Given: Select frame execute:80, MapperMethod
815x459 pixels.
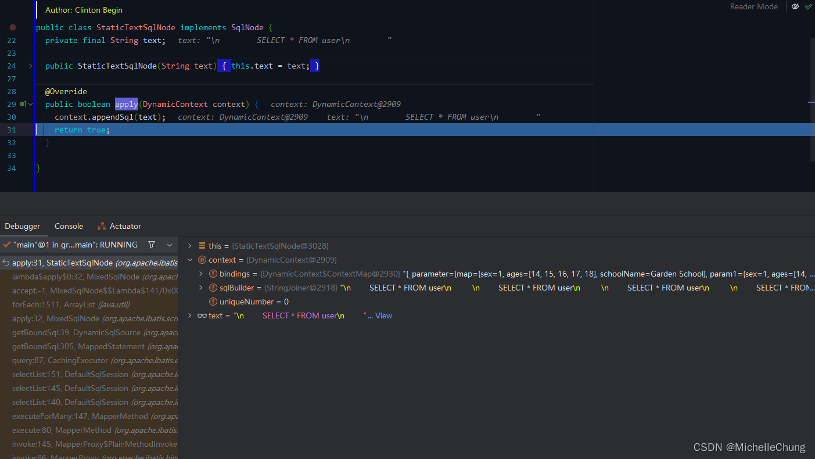Looking at the screenshot, I should click(x=89, y=430).
